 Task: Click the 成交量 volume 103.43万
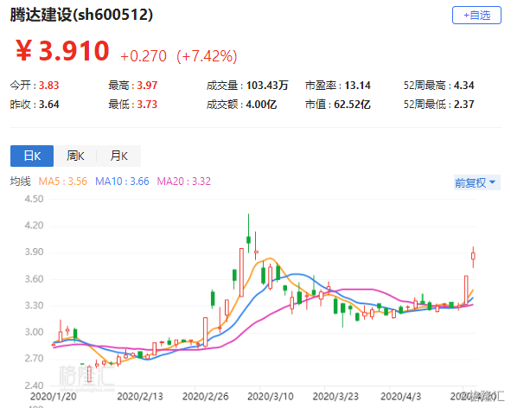267,86
